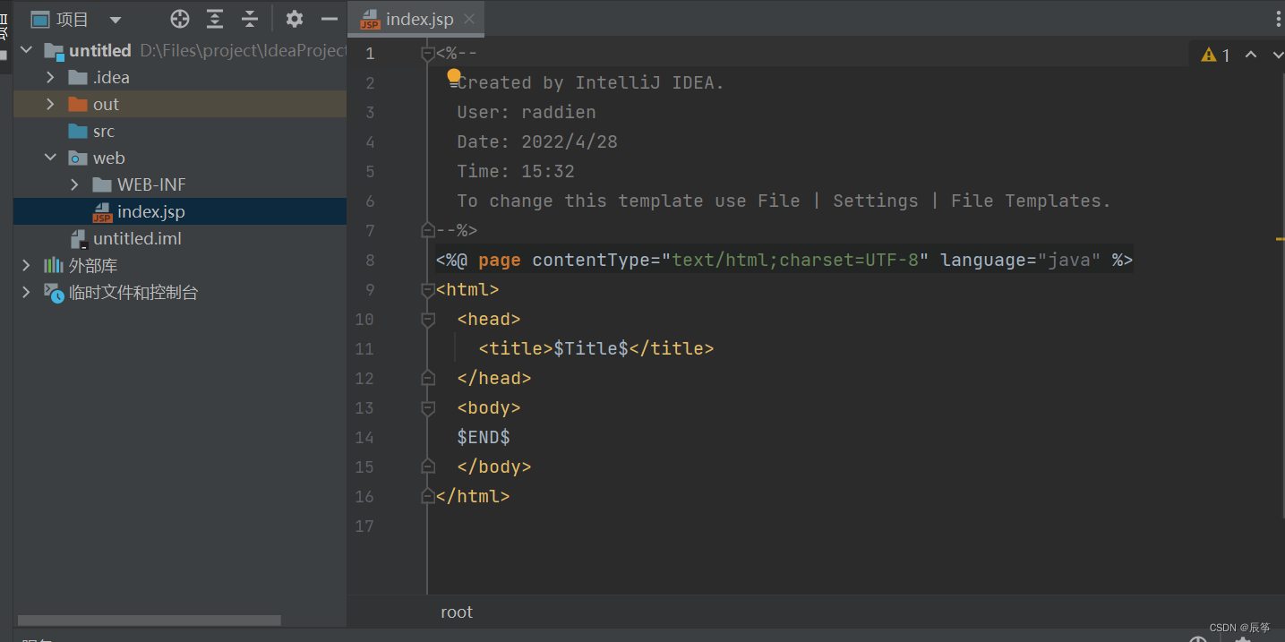This screenshot has width=1285, height=642.
Task: Click the Expand All icon in project toolbar
Action: pyautogui.click(x=215, y=19)
